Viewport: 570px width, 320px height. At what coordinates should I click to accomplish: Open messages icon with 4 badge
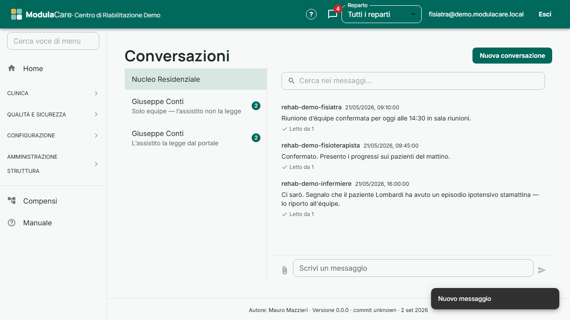coord(333,14)
